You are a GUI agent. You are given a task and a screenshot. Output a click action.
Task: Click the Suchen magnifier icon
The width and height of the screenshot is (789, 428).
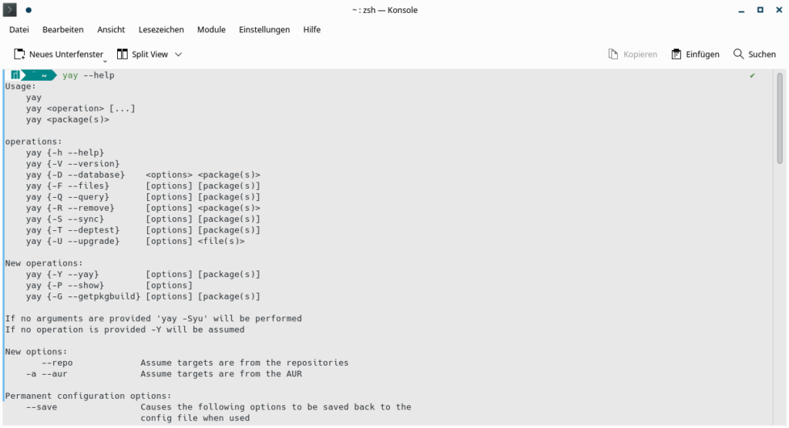click(x=738, y=54)
